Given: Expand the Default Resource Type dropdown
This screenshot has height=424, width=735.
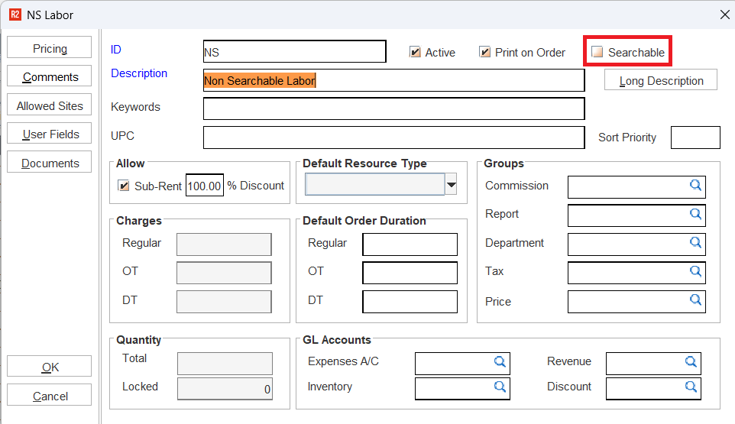Looking at the screenshot, I should point(452,185).
